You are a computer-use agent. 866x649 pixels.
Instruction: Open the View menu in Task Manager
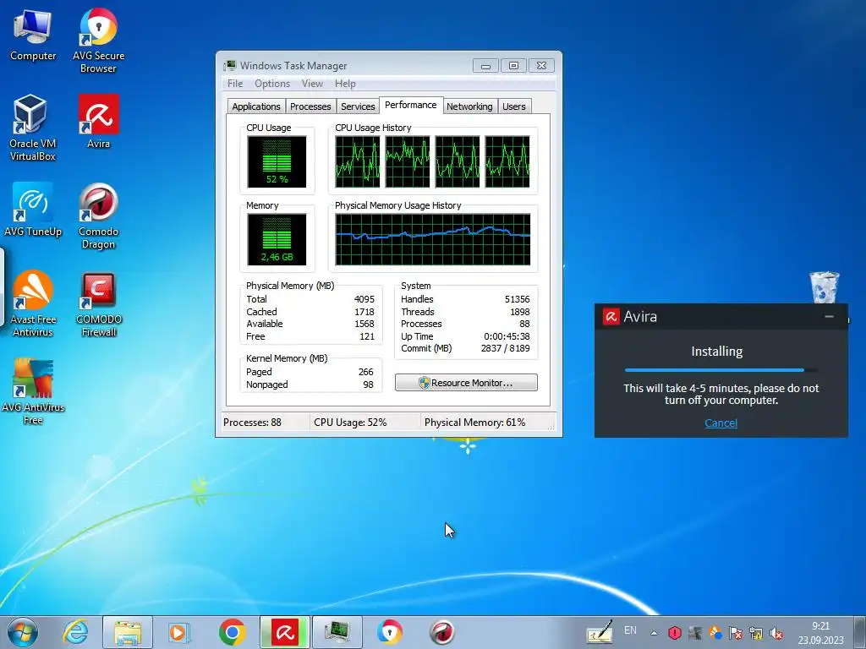(312, 84)
